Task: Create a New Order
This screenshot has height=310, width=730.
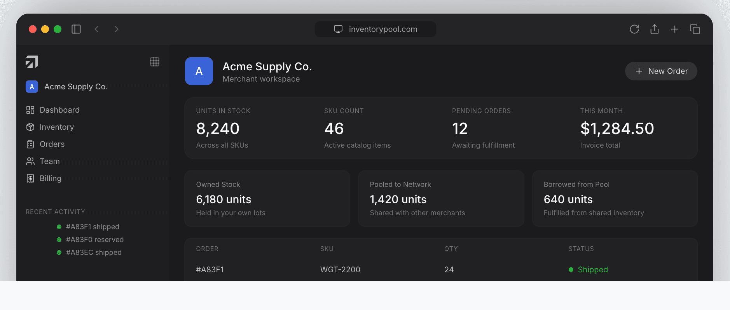Action: click(661, 71)
